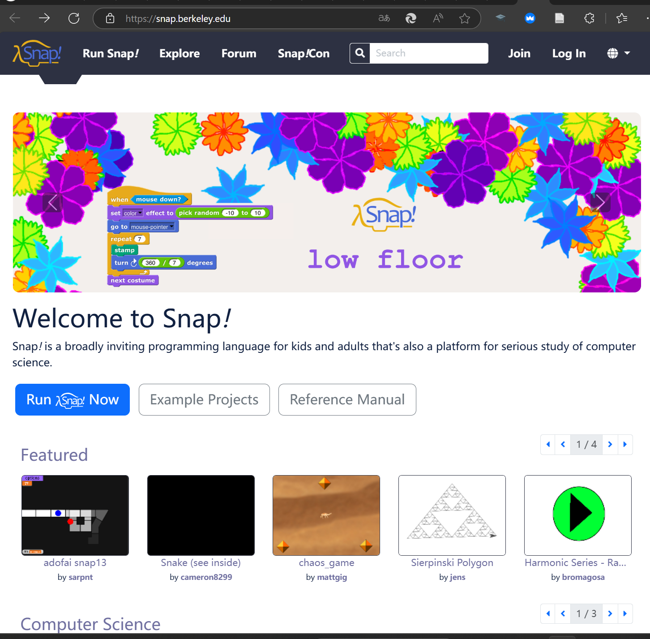
Task: Activate the Read Aloud icon
Action: click(x=438, y=18)
